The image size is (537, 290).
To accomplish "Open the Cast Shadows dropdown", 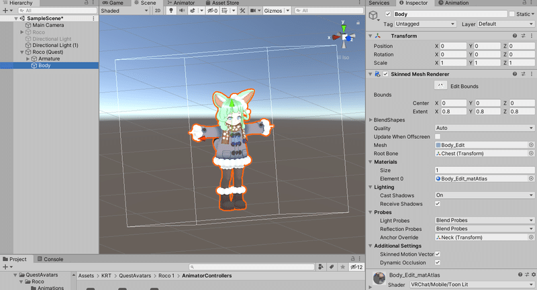I will click(485, 195).
